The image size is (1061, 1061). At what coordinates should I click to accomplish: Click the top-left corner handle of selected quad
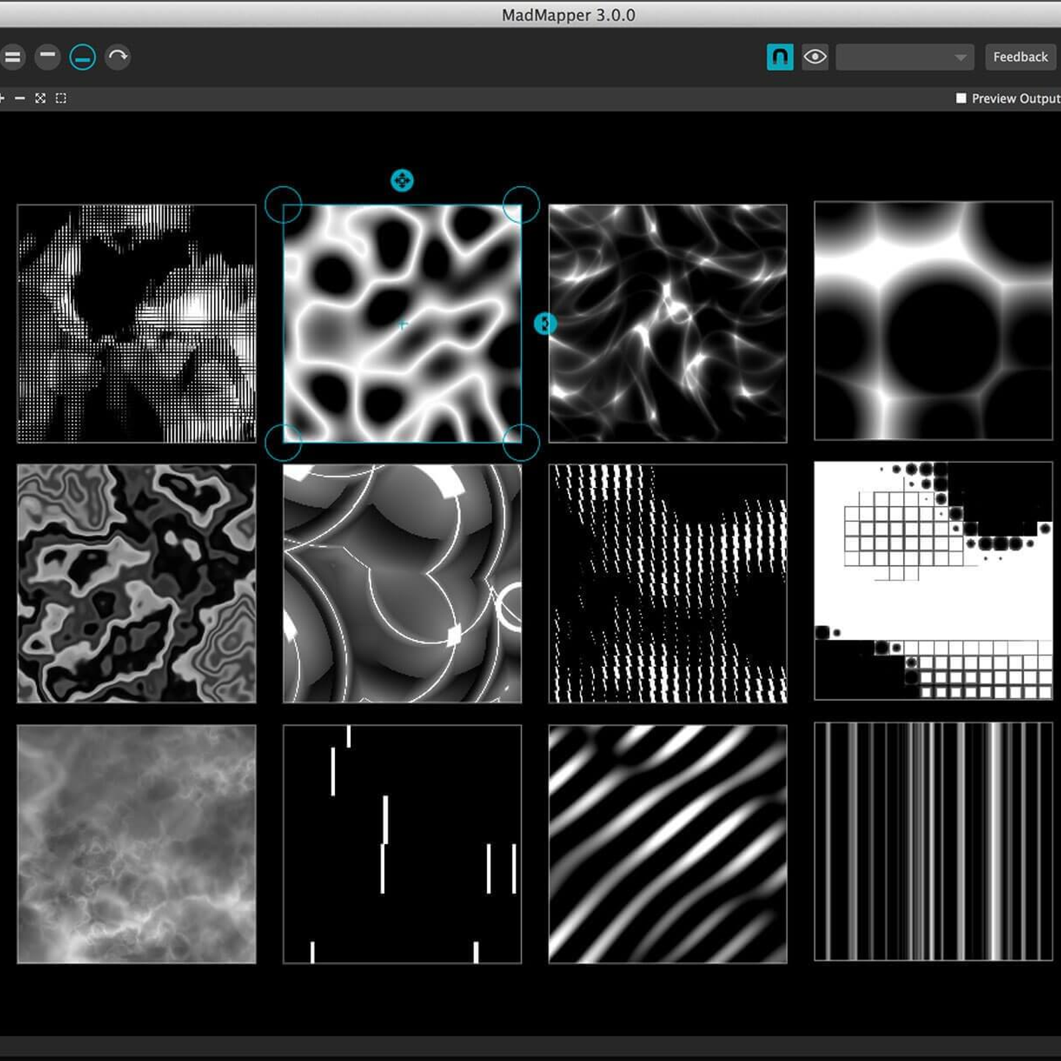[283, 204]
